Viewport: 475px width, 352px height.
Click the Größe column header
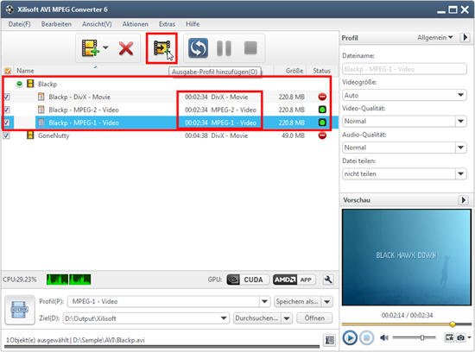tap(294, 71)
